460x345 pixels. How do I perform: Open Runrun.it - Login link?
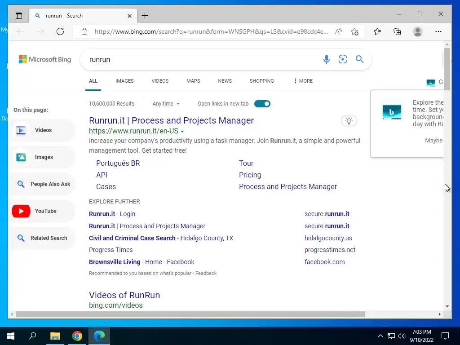point(112,214)
